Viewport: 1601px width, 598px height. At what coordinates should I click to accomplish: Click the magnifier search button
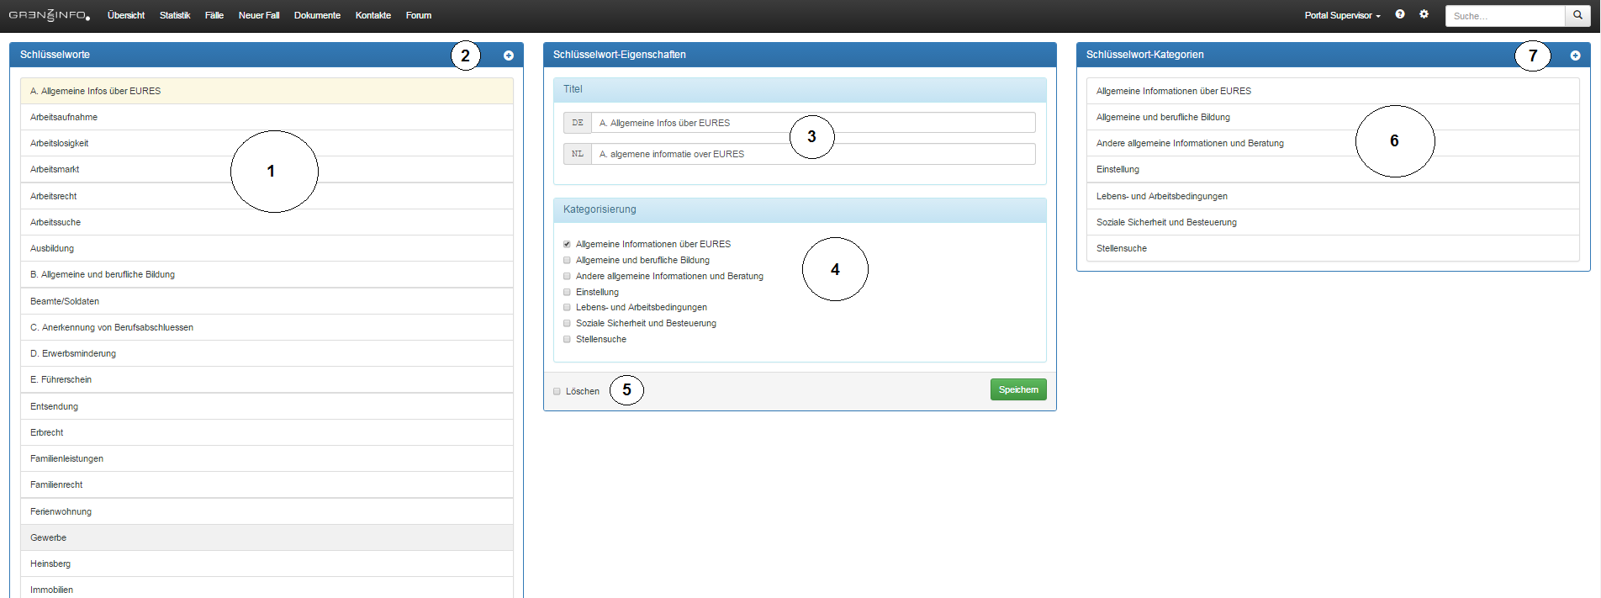1577,15
